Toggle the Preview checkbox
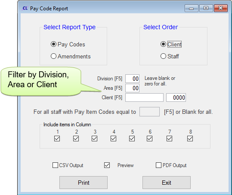The image size is (232, 195). (107, 165)
